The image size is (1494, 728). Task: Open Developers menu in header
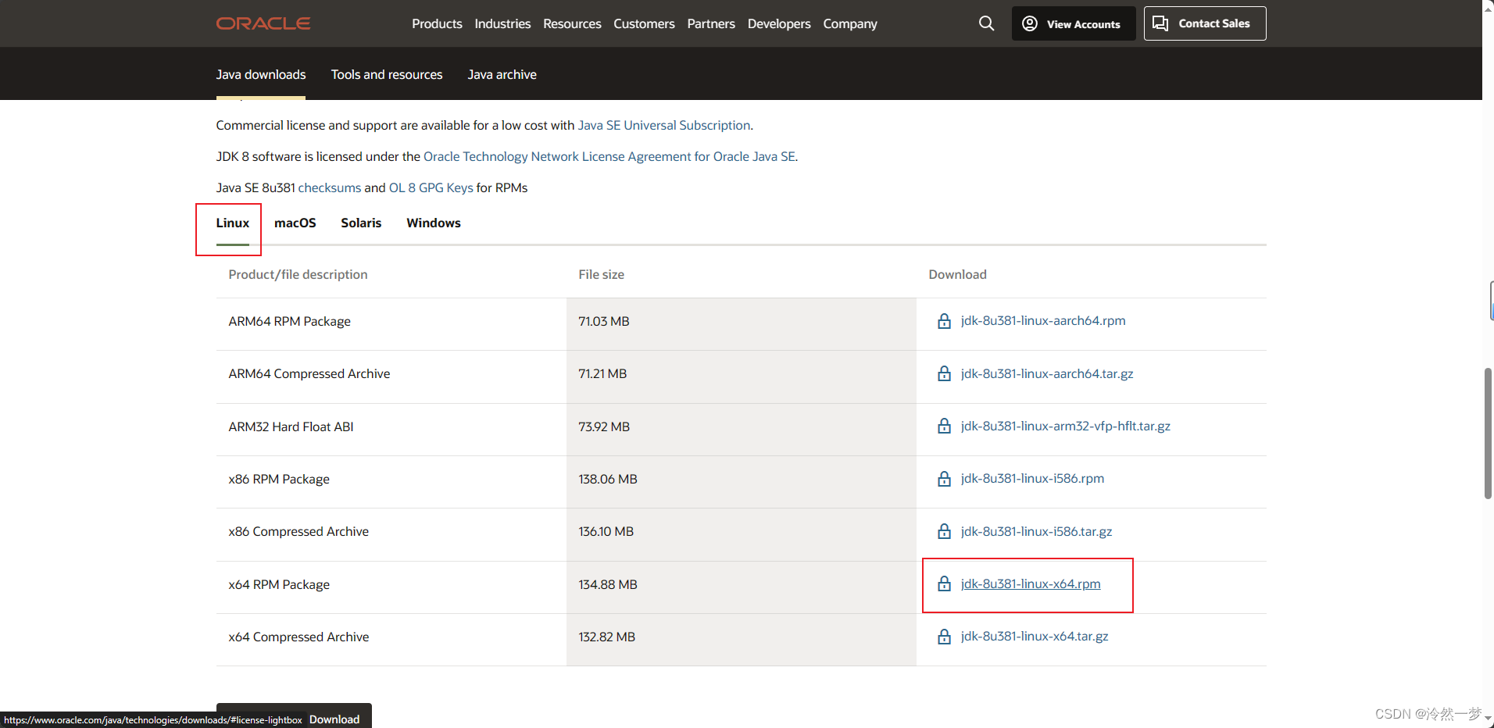tap(779, 23)
